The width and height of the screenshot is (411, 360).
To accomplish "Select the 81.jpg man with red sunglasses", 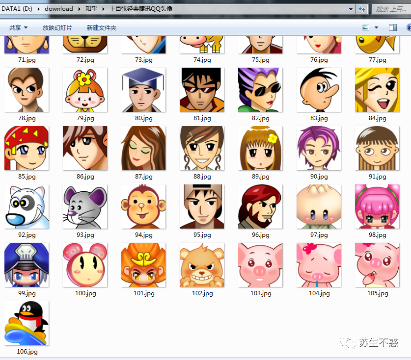I will coord(202,90).
